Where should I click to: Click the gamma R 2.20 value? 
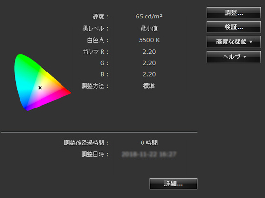149,52
